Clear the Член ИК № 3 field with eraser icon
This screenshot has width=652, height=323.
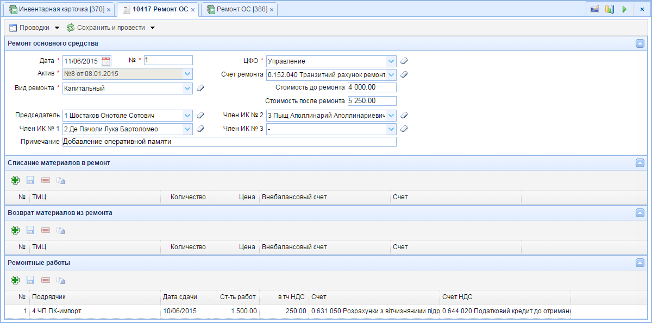point(404,129)
